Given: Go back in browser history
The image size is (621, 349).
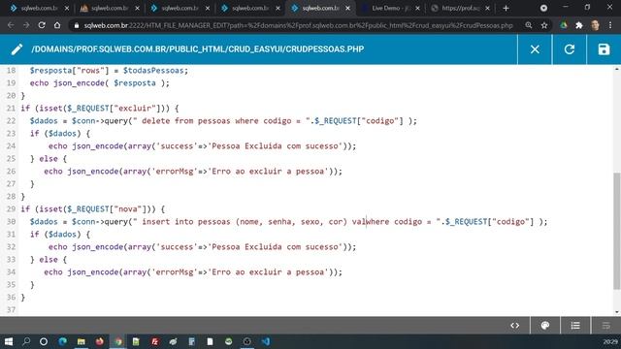Looking at the screenshot, I should pos(11,25).
